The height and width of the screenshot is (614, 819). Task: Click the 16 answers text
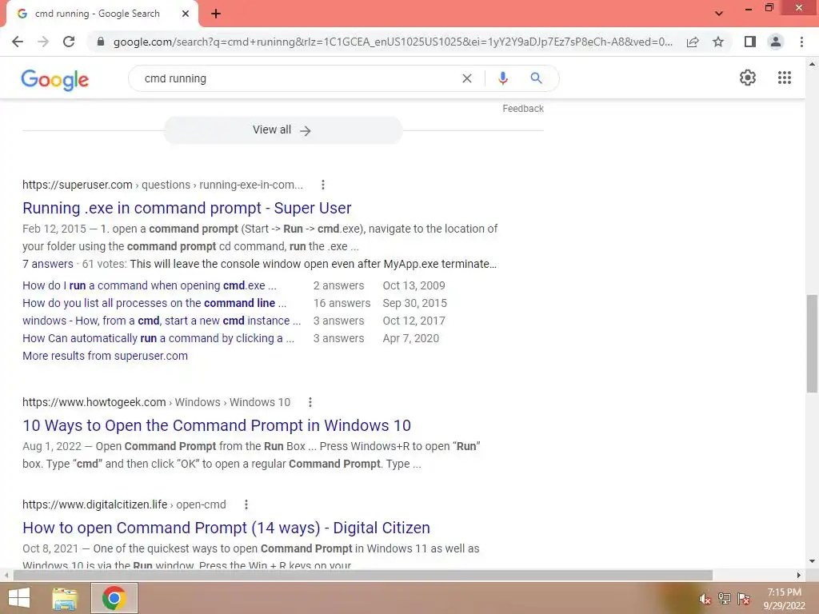click(x=342, y=303)
